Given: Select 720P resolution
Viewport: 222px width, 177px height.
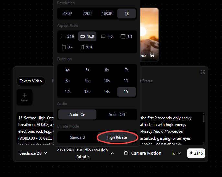Looking at the screenshot, I should (87, 14).
